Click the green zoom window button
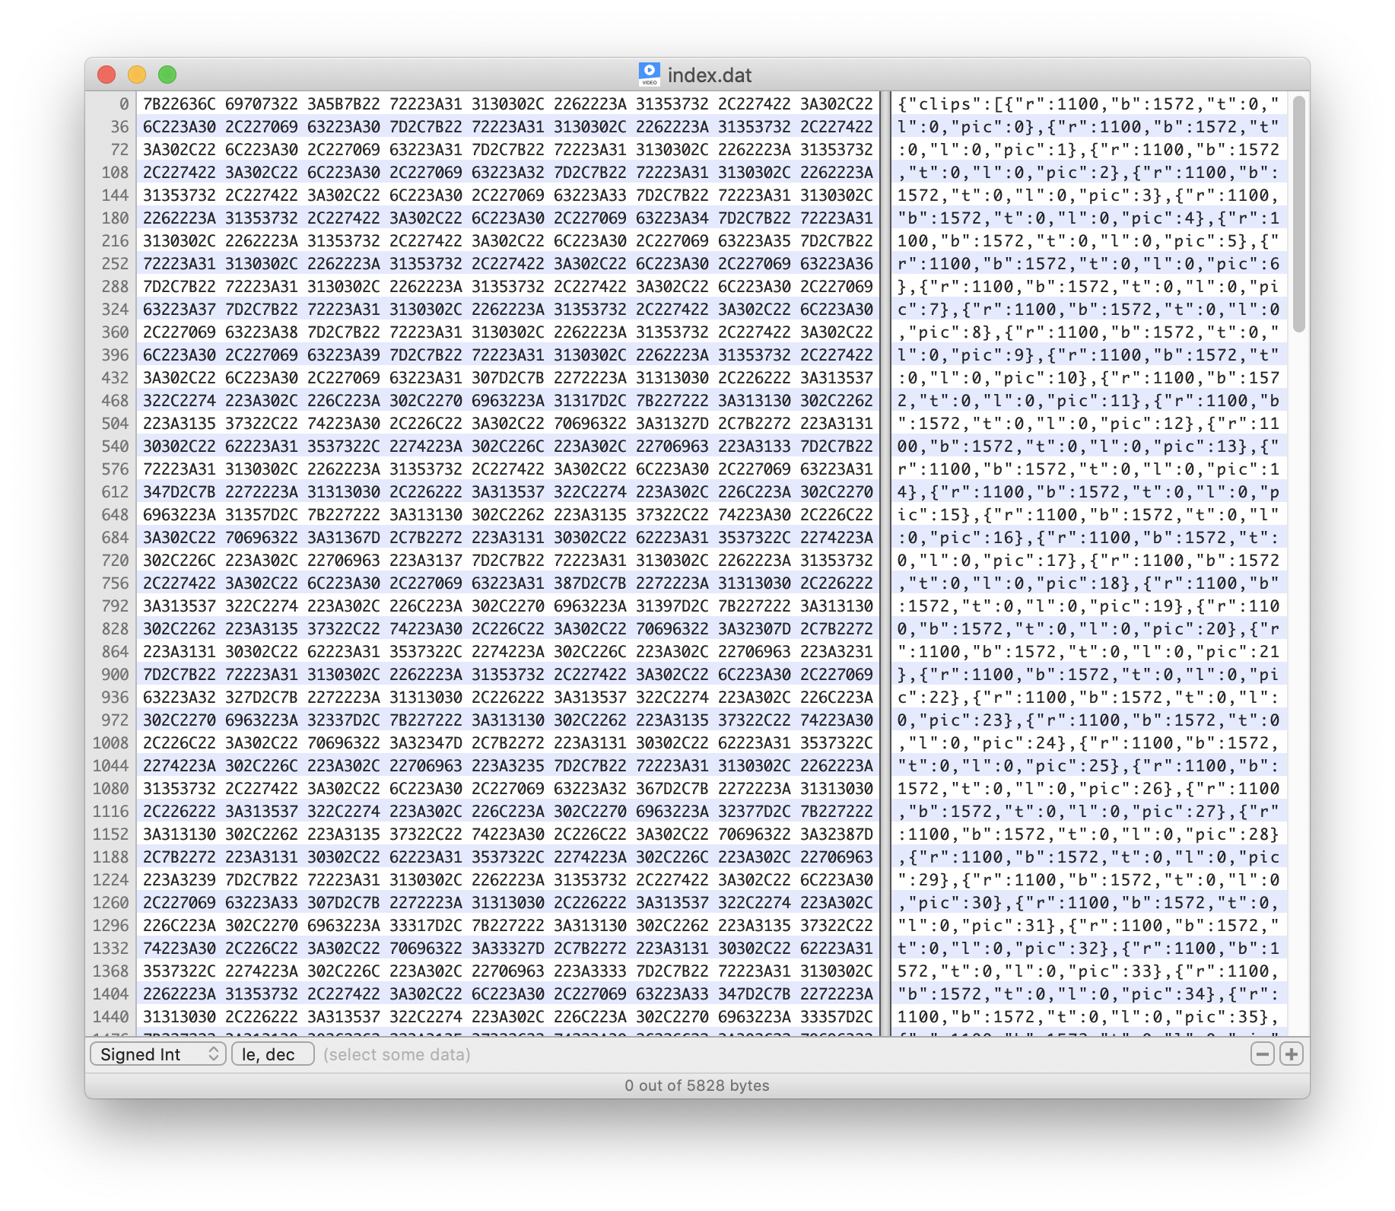 167,75
